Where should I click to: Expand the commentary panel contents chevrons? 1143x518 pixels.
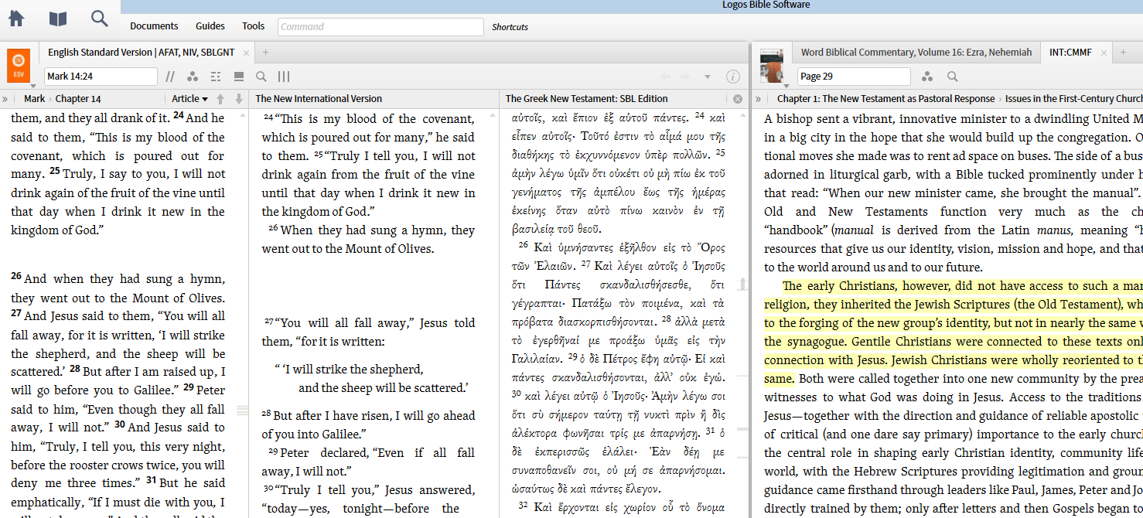(759, 99)
